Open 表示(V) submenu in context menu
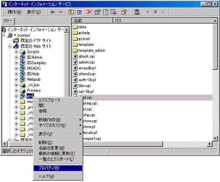This screenshot has width=220, height=182. (58, 134)
